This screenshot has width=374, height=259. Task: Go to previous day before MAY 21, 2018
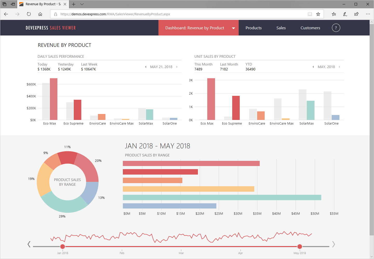click(146, 67)
